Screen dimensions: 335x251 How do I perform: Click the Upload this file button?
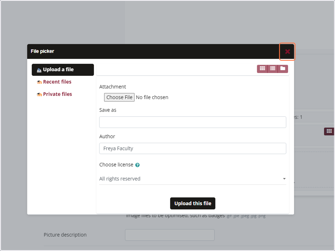click(x=193, y=203)
